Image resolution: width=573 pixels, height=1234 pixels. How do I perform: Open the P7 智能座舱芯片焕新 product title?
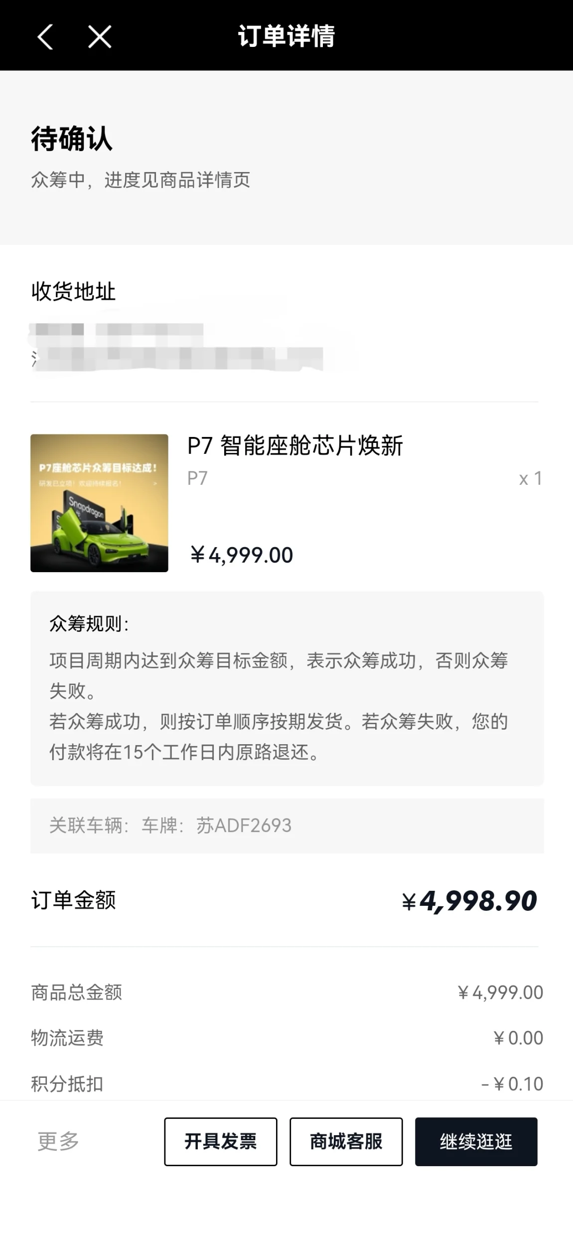(x=295, y=445)
